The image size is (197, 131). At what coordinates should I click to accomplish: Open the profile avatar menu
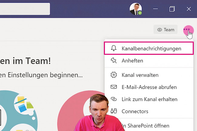136,9
